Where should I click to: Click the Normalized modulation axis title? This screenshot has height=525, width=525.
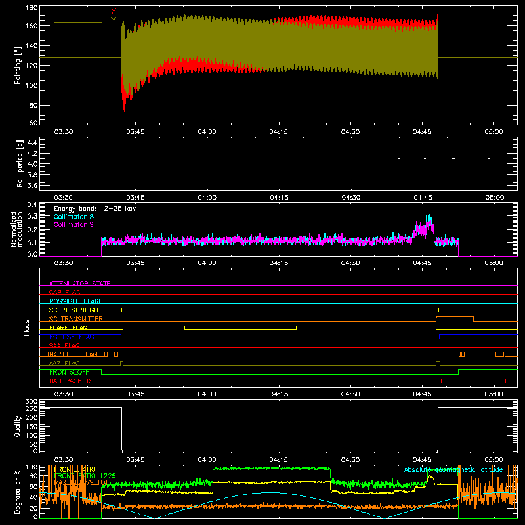pyautogui.click(x=17, y=229)
